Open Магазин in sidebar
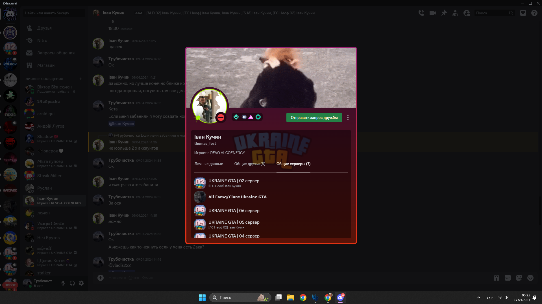Image resolution: width=542 pixels, height=304 pixels. click(54, 65)
